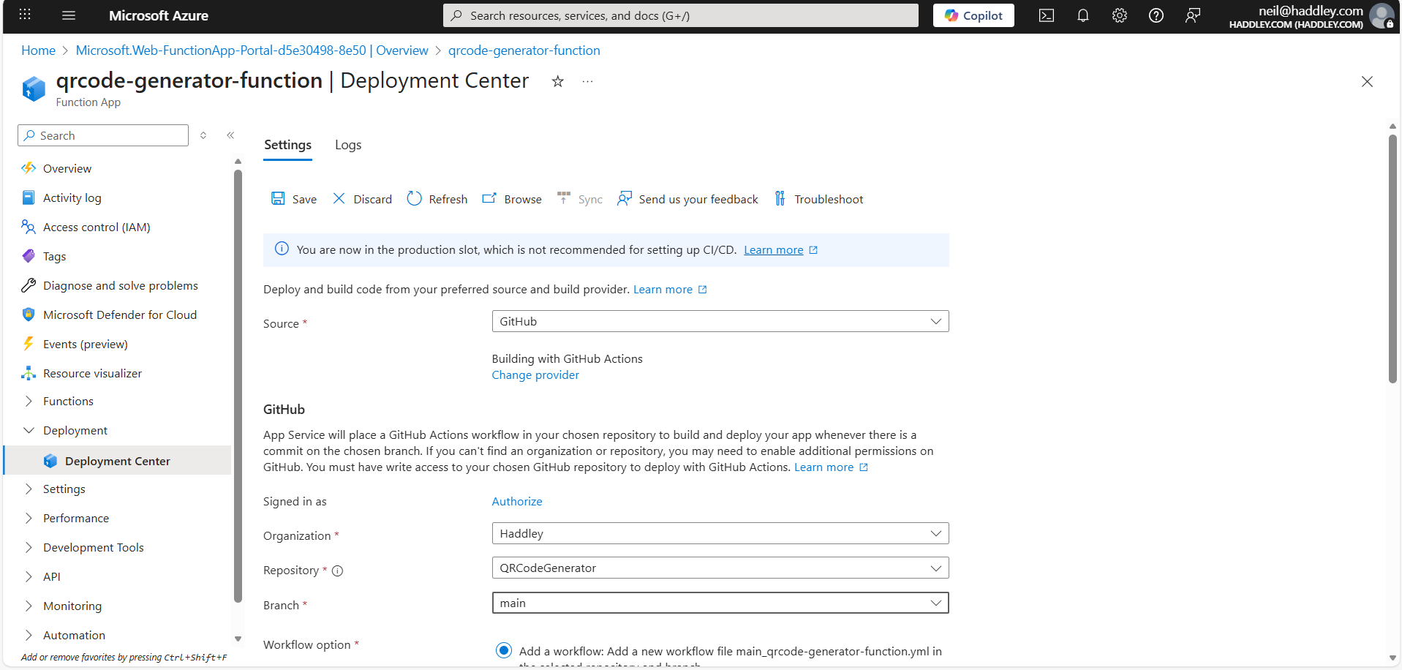Screen dimensions: 1402x670
Task: Click the Resource visualizer sidebar icon
Action: 29,373
